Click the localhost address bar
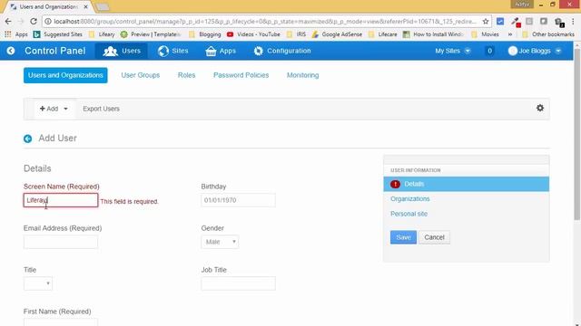 tap(265, 22)
